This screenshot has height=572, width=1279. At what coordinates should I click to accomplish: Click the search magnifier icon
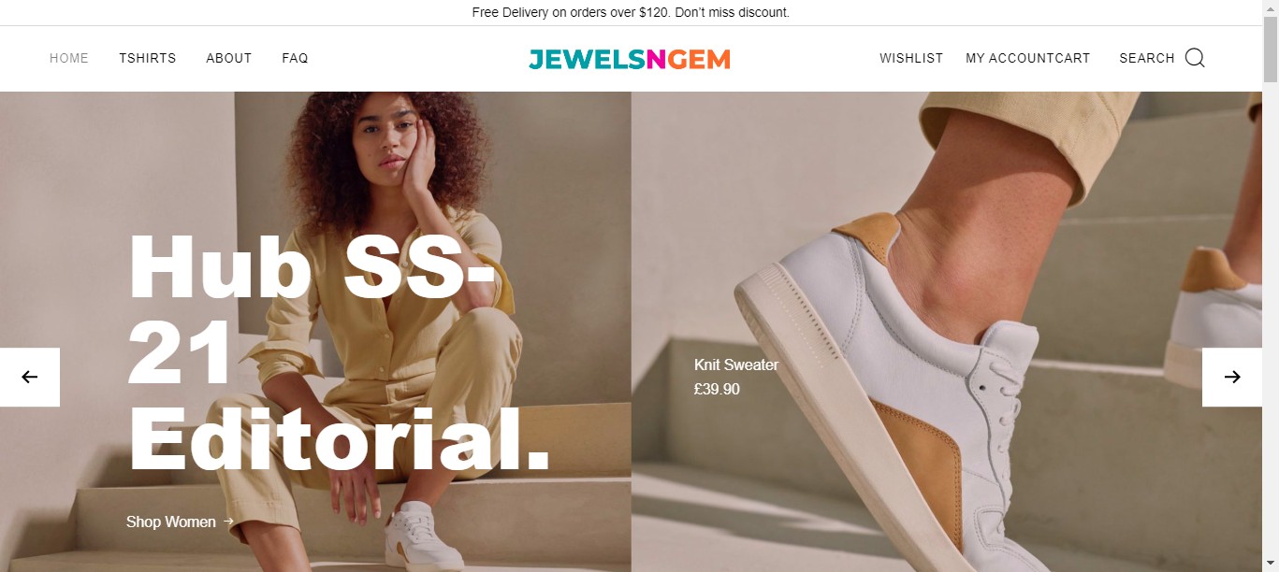[1195, 58]
